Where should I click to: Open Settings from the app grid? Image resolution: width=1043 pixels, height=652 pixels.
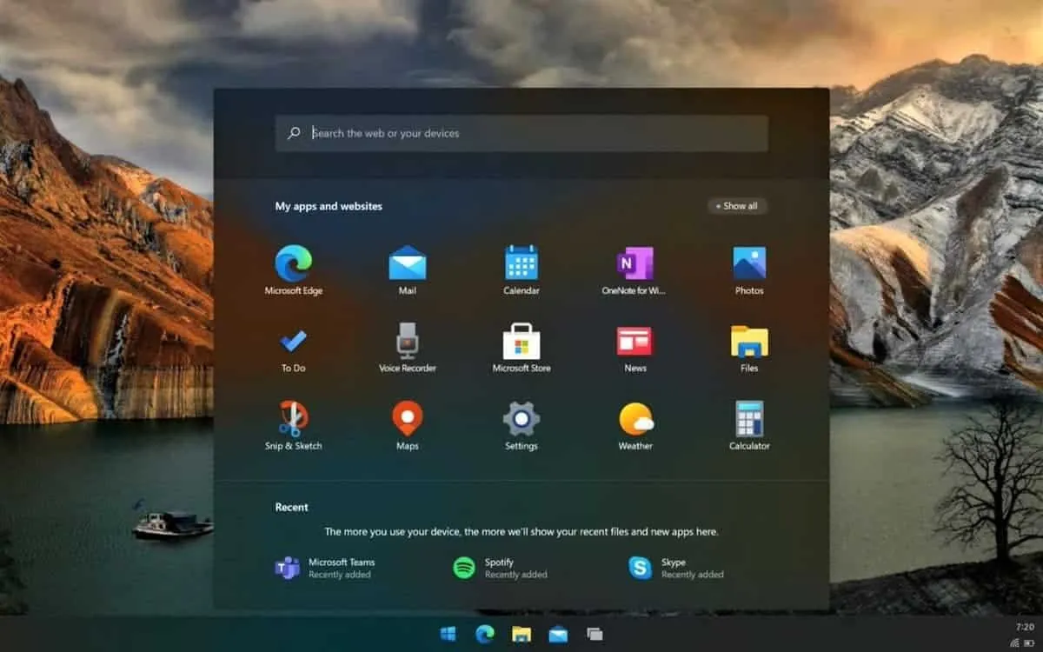pos(521,419)
